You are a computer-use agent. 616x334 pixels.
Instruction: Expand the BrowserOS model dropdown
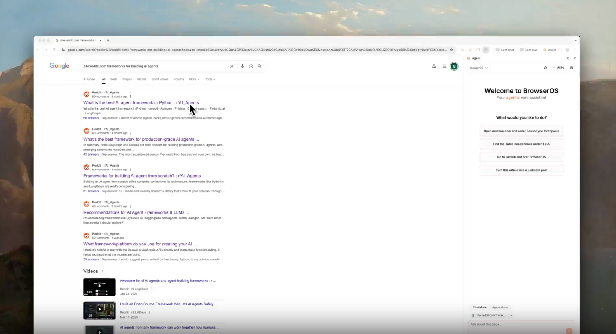click(x=478, y=68)
